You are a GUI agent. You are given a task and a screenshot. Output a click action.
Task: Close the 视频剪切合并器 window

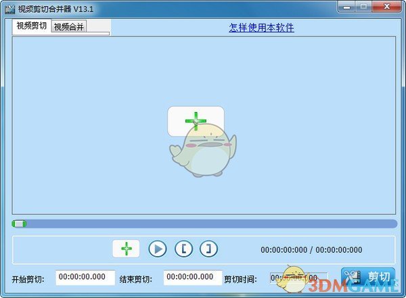[386, 7]
